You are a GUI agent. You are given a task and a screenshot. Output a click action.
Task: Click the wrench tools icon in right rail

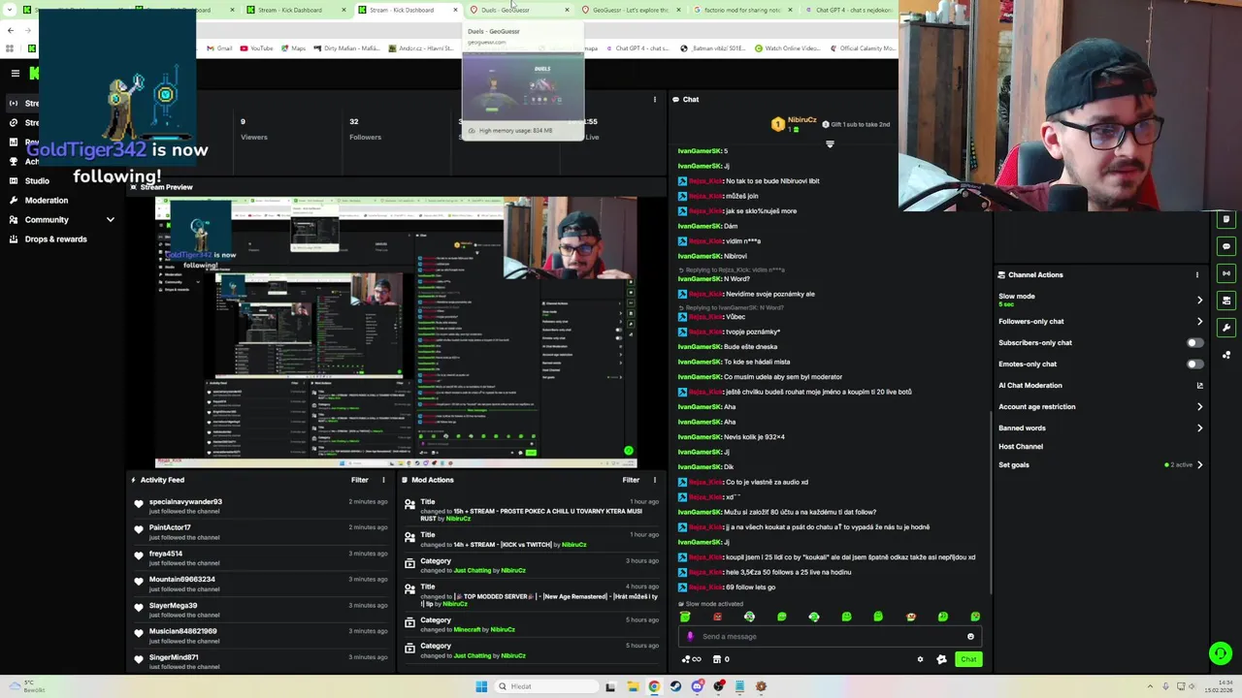coord(1226,328)
